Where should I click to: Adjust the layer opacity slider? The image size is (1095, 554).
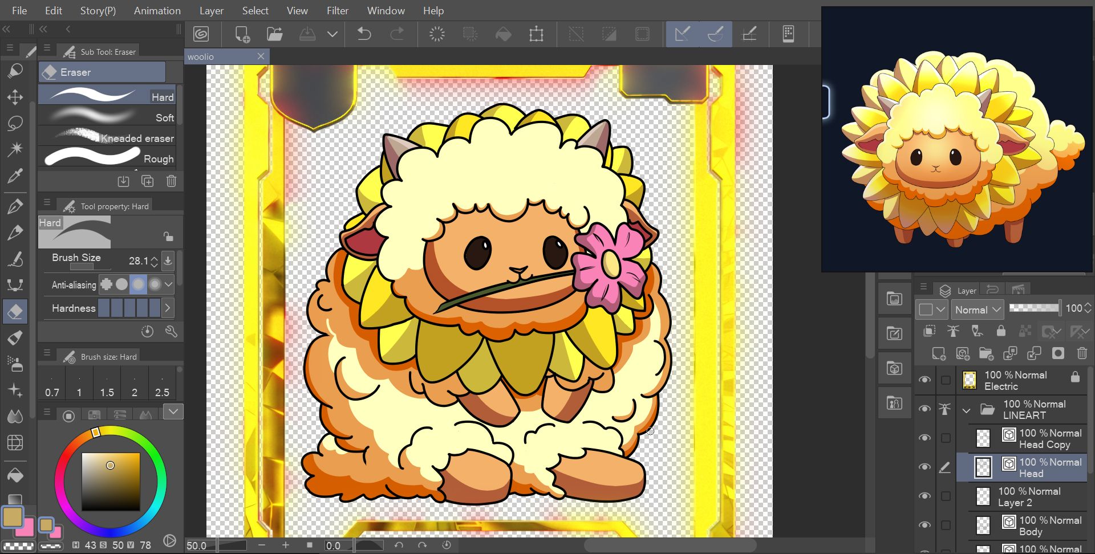click(1035, 308)
